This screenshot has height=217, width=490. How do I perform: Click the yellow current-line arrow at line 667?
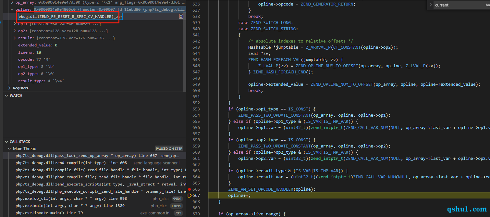(190, 195)
